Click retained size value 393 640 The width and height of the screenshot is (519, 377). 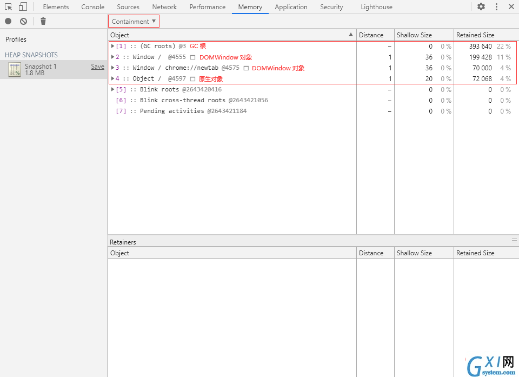[480, 47]
